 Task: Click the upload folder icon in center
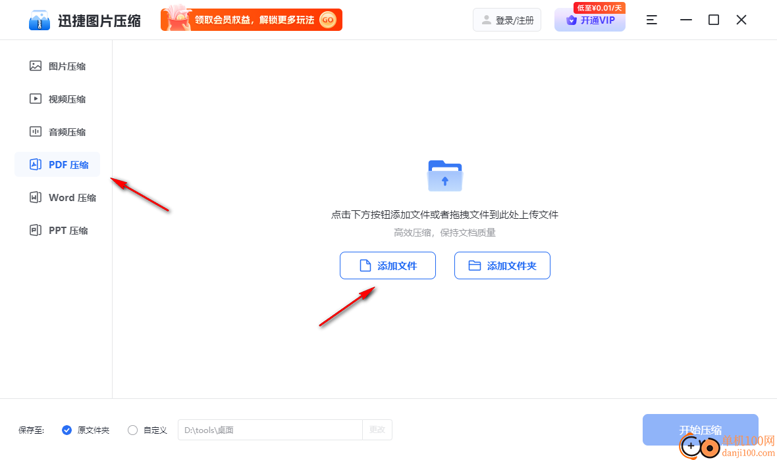coord(445,175)
